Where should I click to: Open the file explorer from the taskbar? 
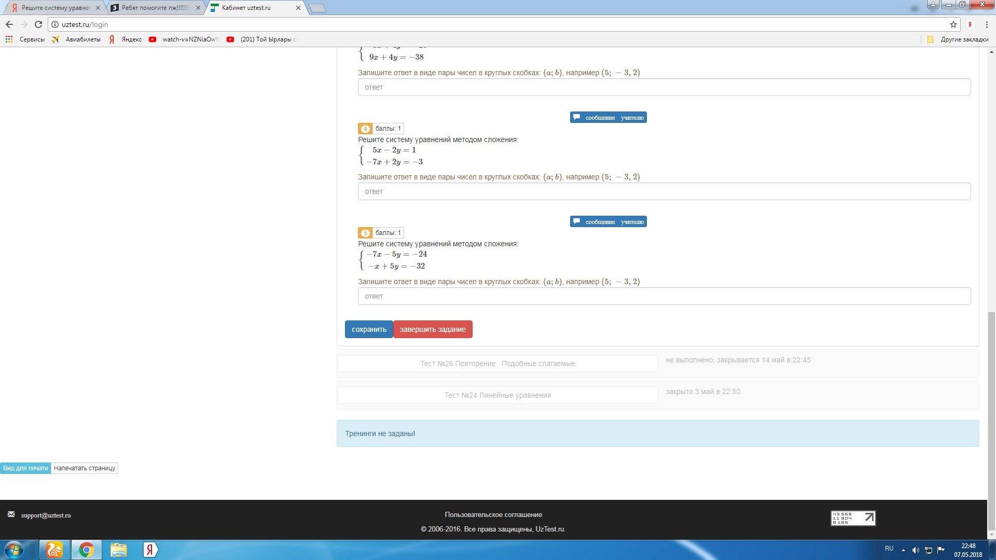point(118,550)
